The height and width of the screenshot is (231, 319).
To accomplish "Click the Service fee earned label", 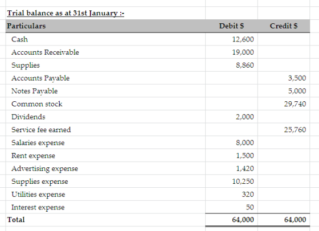I will pos(41,130).
